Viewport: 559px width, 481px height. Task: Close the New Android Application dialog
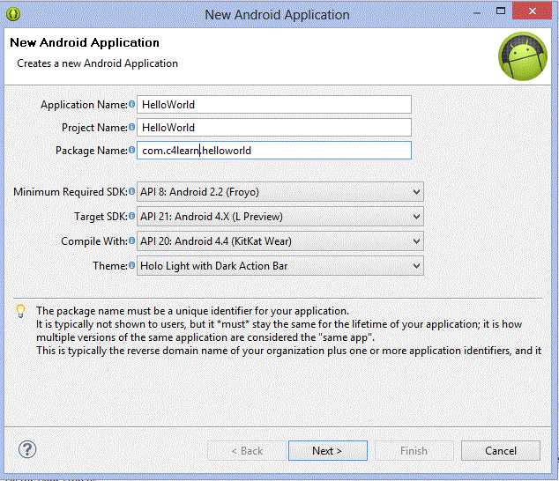533,11
